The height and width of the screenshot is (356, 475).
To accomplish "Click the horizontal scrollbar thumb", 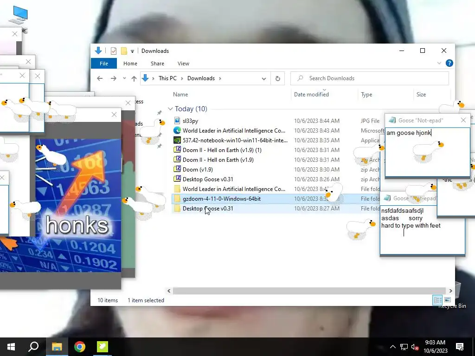I will click(309, 291).
